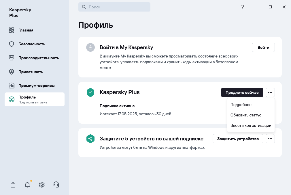The width and height of the screenshot is (291, 195).
Task: Click the Премиум-сервисы badge icon
Action: pyautogui.click(x=12, y=86)
